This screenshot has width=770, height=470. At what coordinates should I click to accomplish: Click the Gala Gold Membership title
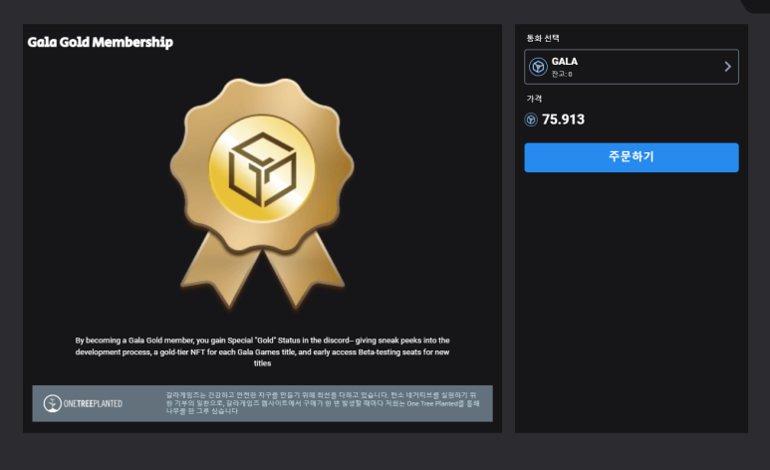click(101, 42)
